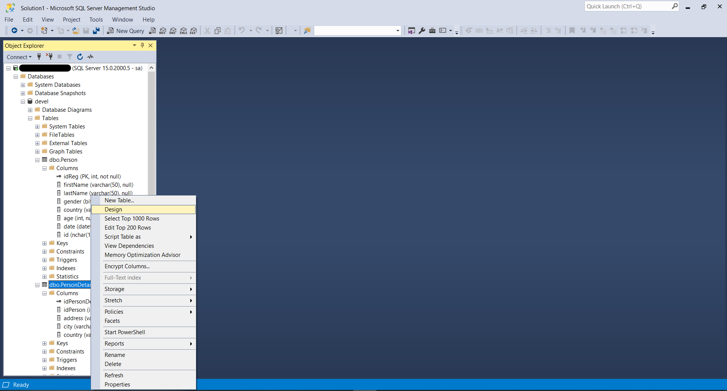
Task: Click the MDX query icon
Action: click(163, 31)
